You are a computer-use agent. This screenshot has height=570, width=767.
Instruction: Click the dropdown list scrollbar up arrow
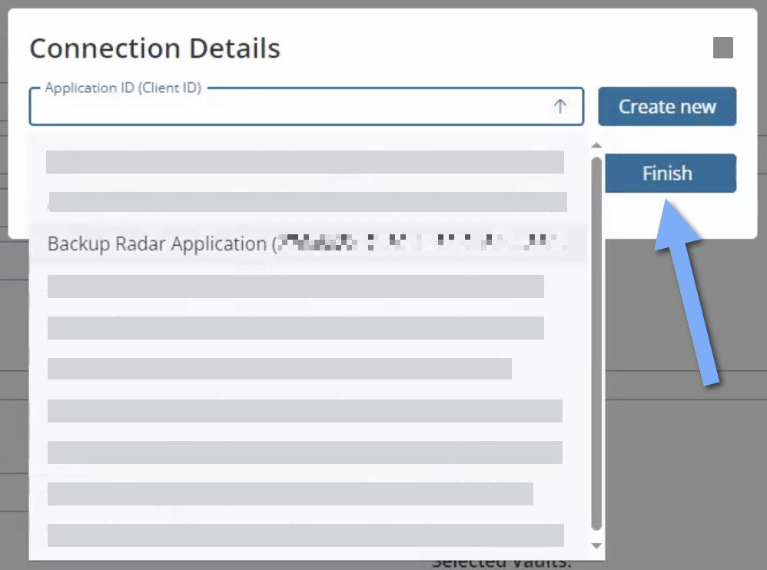(x=596, y=145)
